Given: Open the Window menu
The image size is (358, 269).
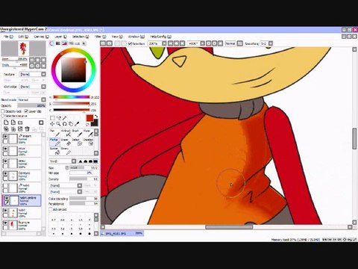Looking at the screenshot, I should (x=136, y=37).
